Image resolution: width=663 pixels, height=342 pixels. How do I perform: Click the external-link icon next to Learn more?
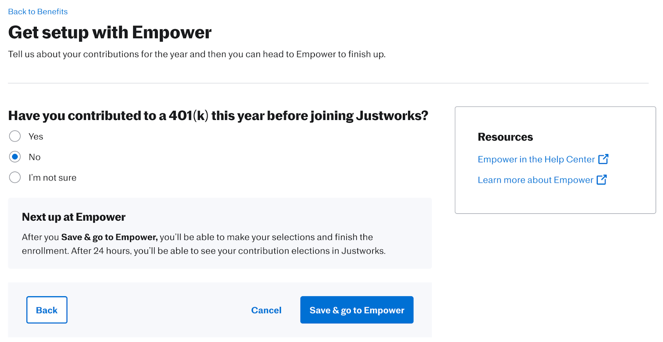pyautogui.click(x=602, y=180)
